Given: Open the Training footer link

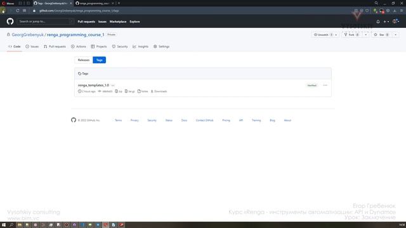Looking at the screenshot, I should tap(256, 120).
